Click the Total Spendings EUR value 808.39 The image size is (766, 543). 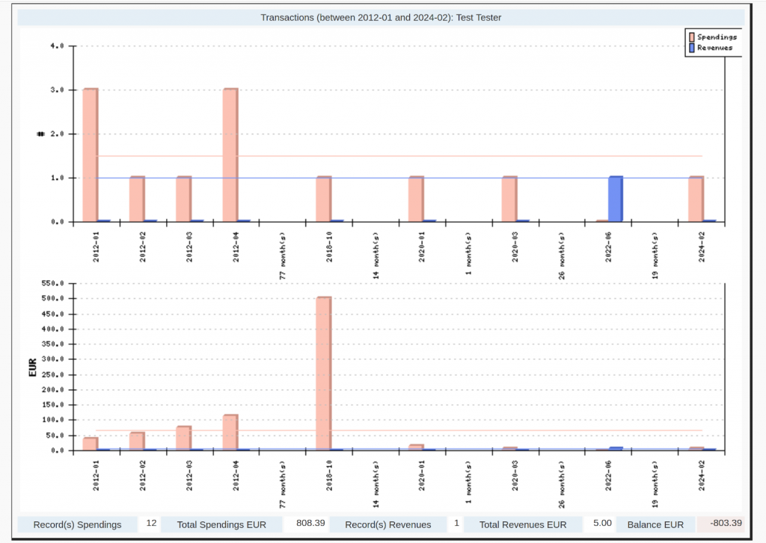[x=308, y=524]
